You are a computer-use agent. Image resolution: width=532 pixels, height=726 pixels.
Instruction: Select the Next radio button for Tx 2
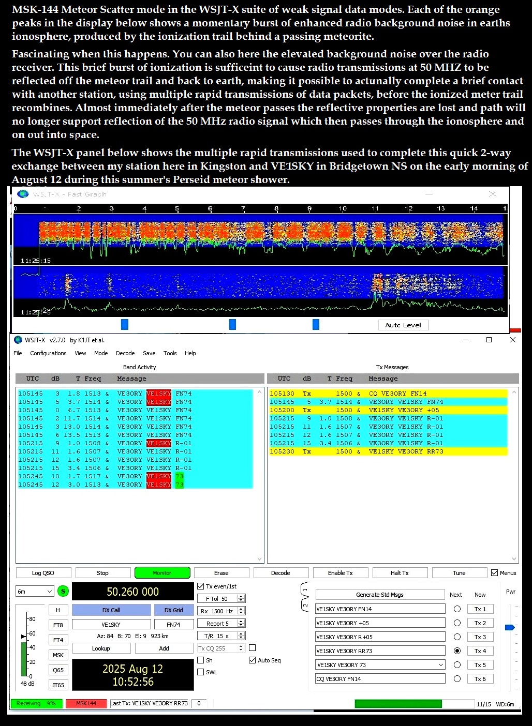(457, 623)
